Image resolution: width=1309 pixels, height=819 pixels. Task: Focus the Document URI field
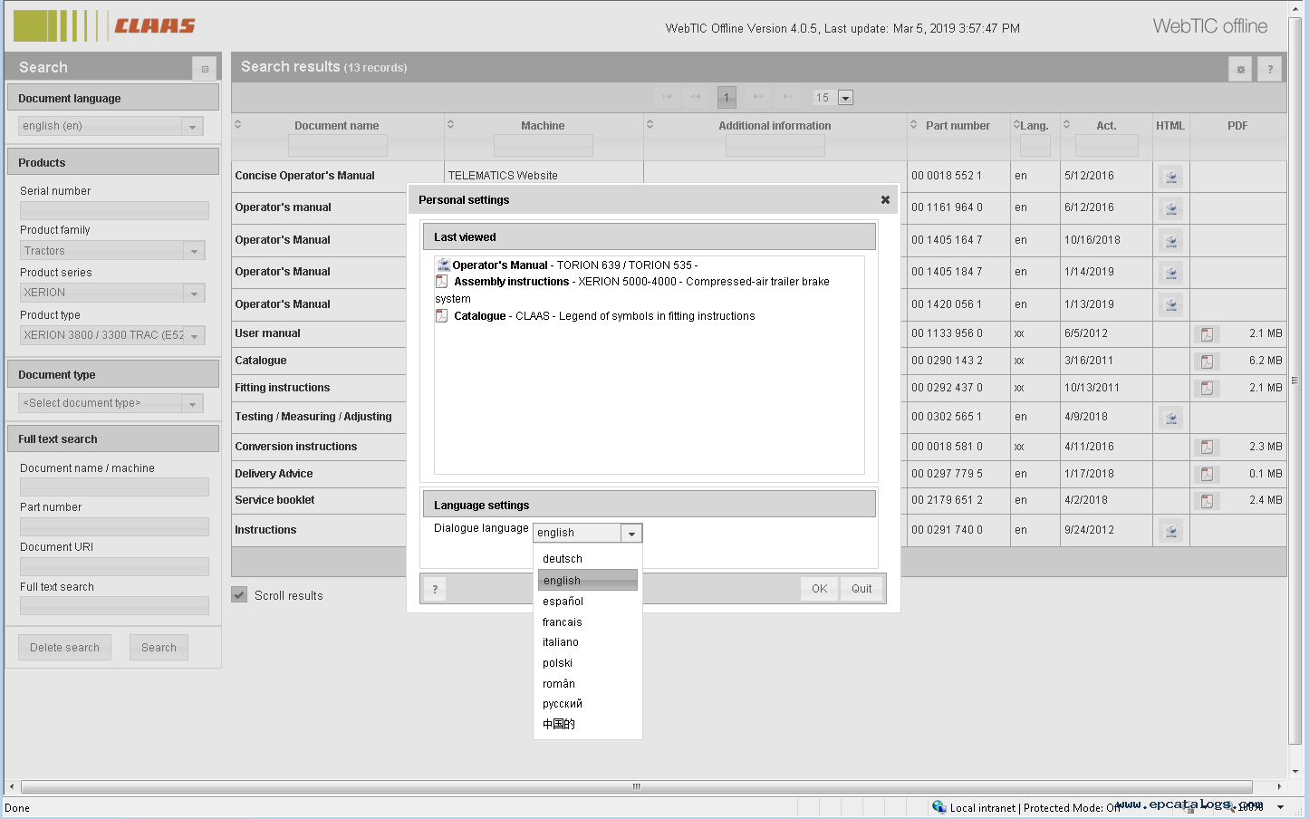point(114,566)
